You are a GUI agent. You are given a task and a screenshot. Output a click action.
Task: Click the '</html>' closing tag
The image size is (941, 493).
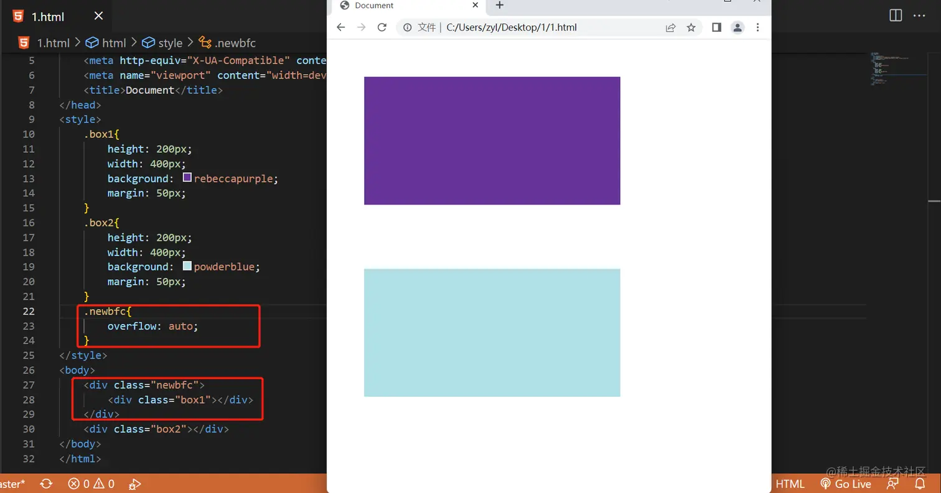[80, 458]
